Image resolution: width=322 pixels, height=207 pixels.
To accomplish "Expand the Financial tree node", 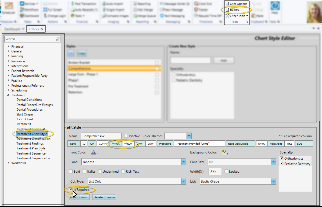I will point(8,47).
